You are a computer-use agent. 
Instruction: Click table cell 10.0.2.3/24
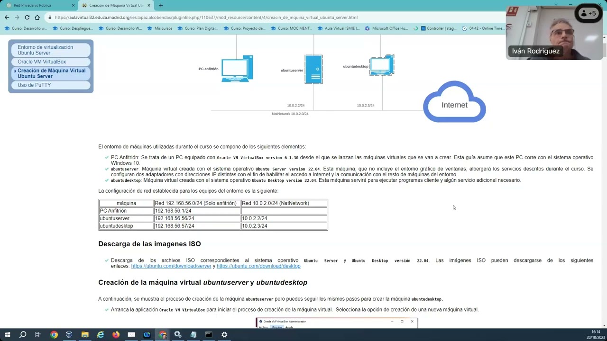pos(284,226)
